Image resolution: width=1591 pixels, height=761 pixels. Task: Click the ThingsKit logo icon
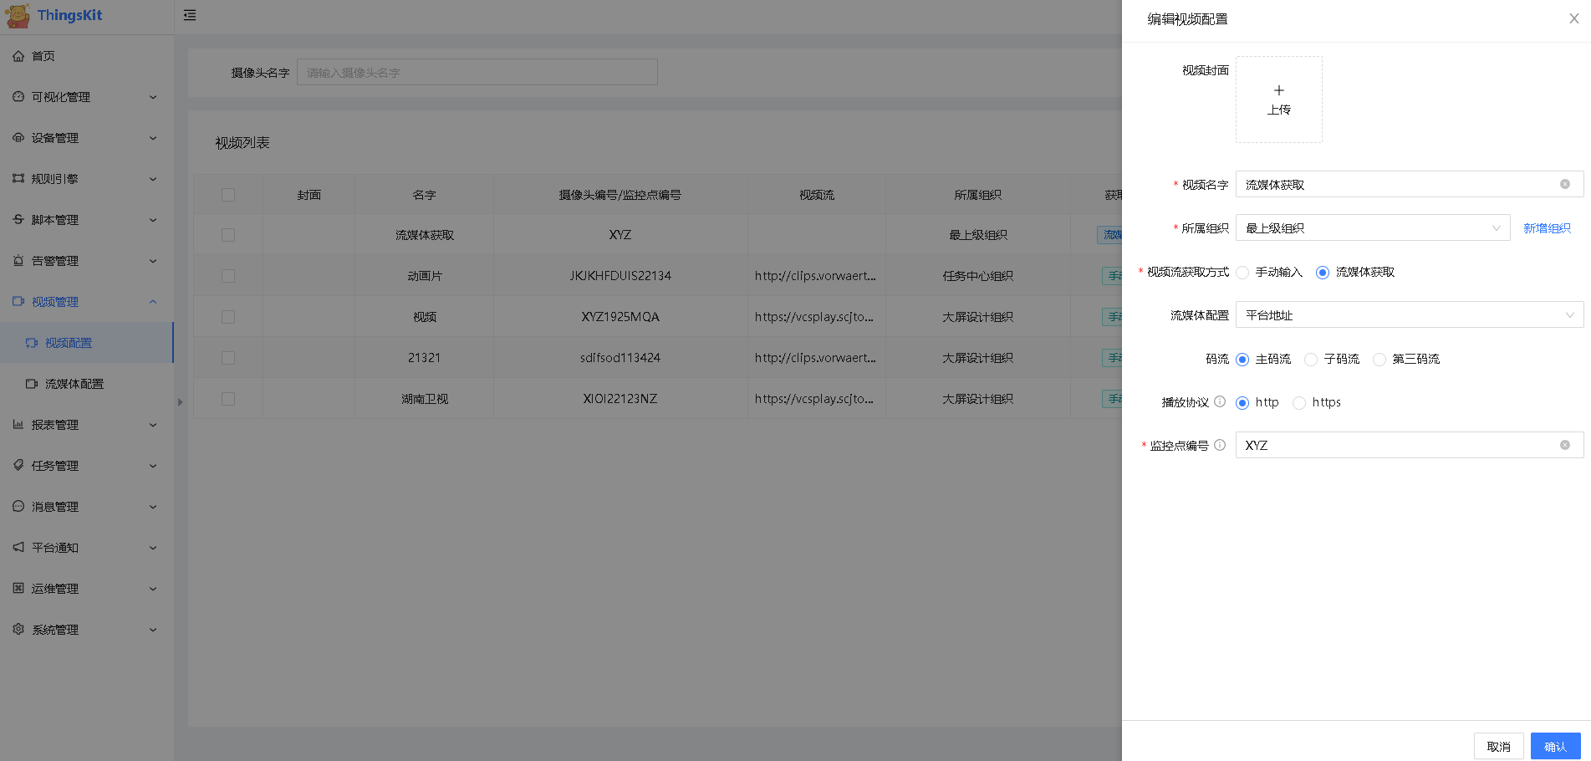click(x=17, y=16)
